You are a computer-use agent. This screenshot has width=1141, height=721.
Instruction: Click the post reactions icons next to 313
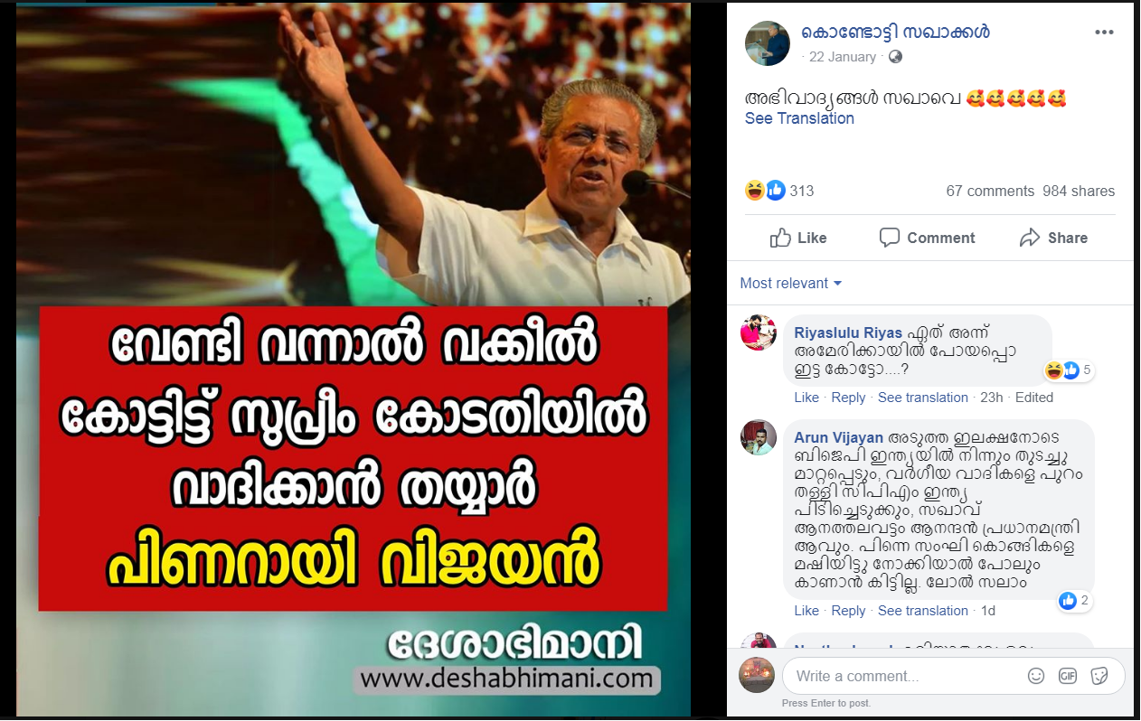pyautogui.click(x=765, y=191)
